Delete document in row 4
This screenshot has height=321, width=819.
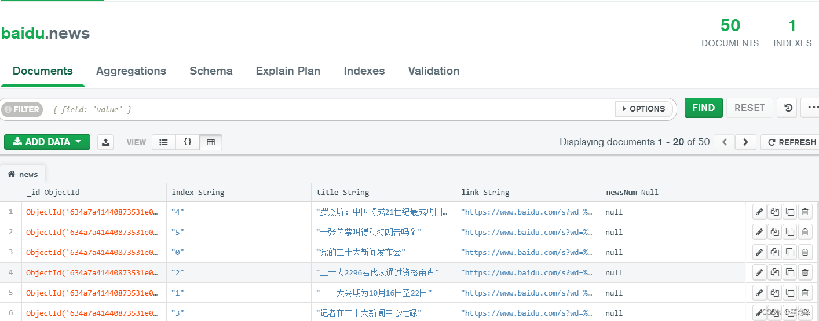(x=805, y=272)
